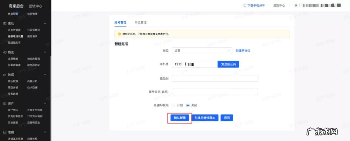The width and height of the screenshot is (350, 141).
Task: Open DSR数据 in sidebar
Action: 32,88
